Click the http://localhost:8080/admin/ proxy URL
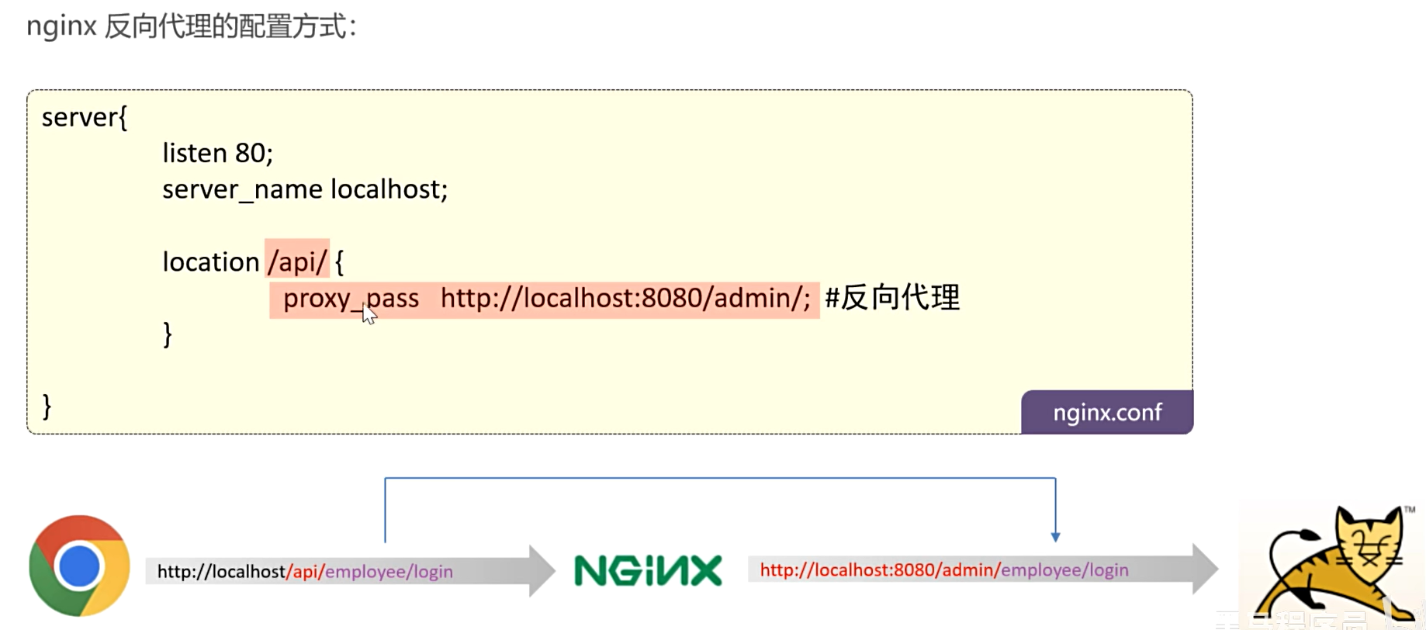 point(625,298)
